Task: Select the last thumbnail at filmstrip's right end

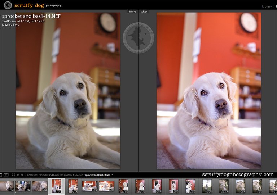Action: point(273,186)
